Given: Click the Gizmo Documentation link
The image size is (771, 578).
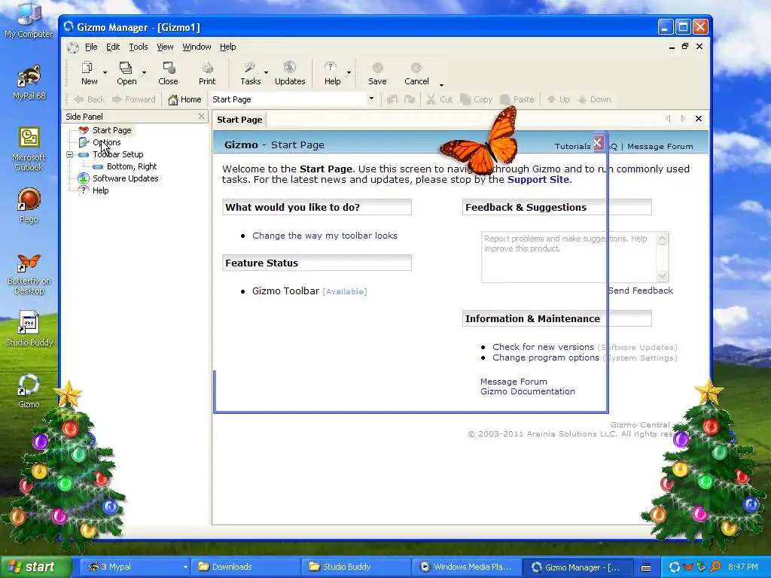Looking at the screenshot, I should [528, 391].
